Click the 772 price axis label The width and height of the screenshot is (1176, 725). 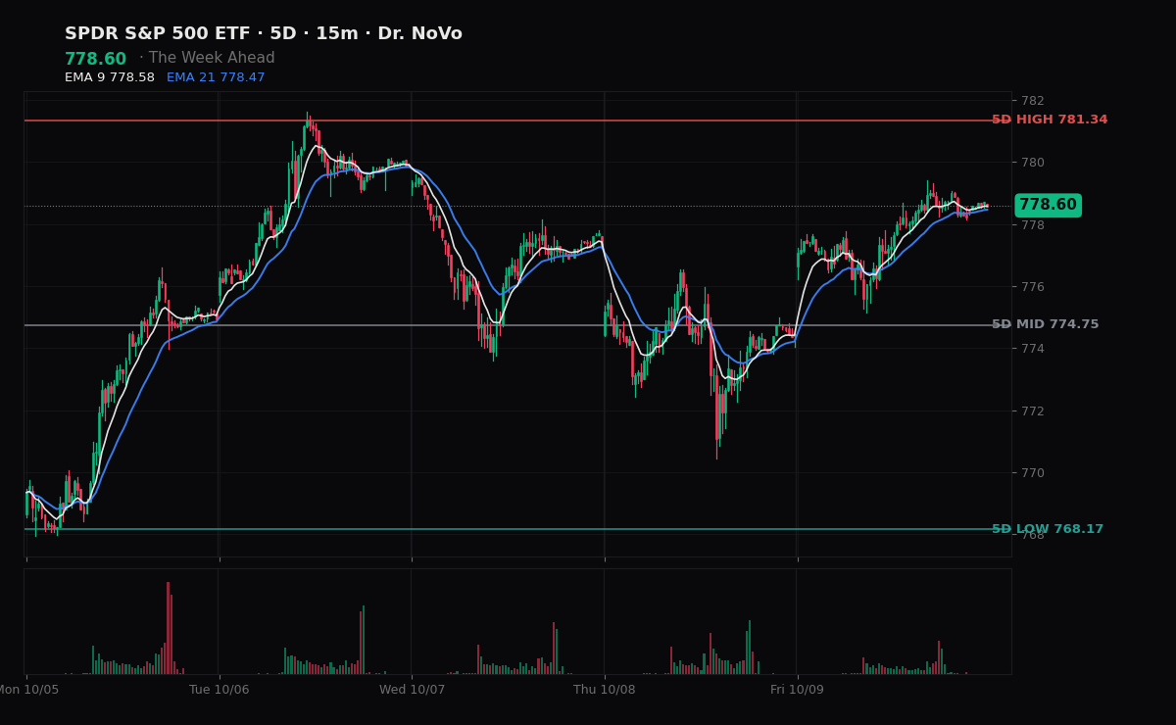tap(1033, 411)
